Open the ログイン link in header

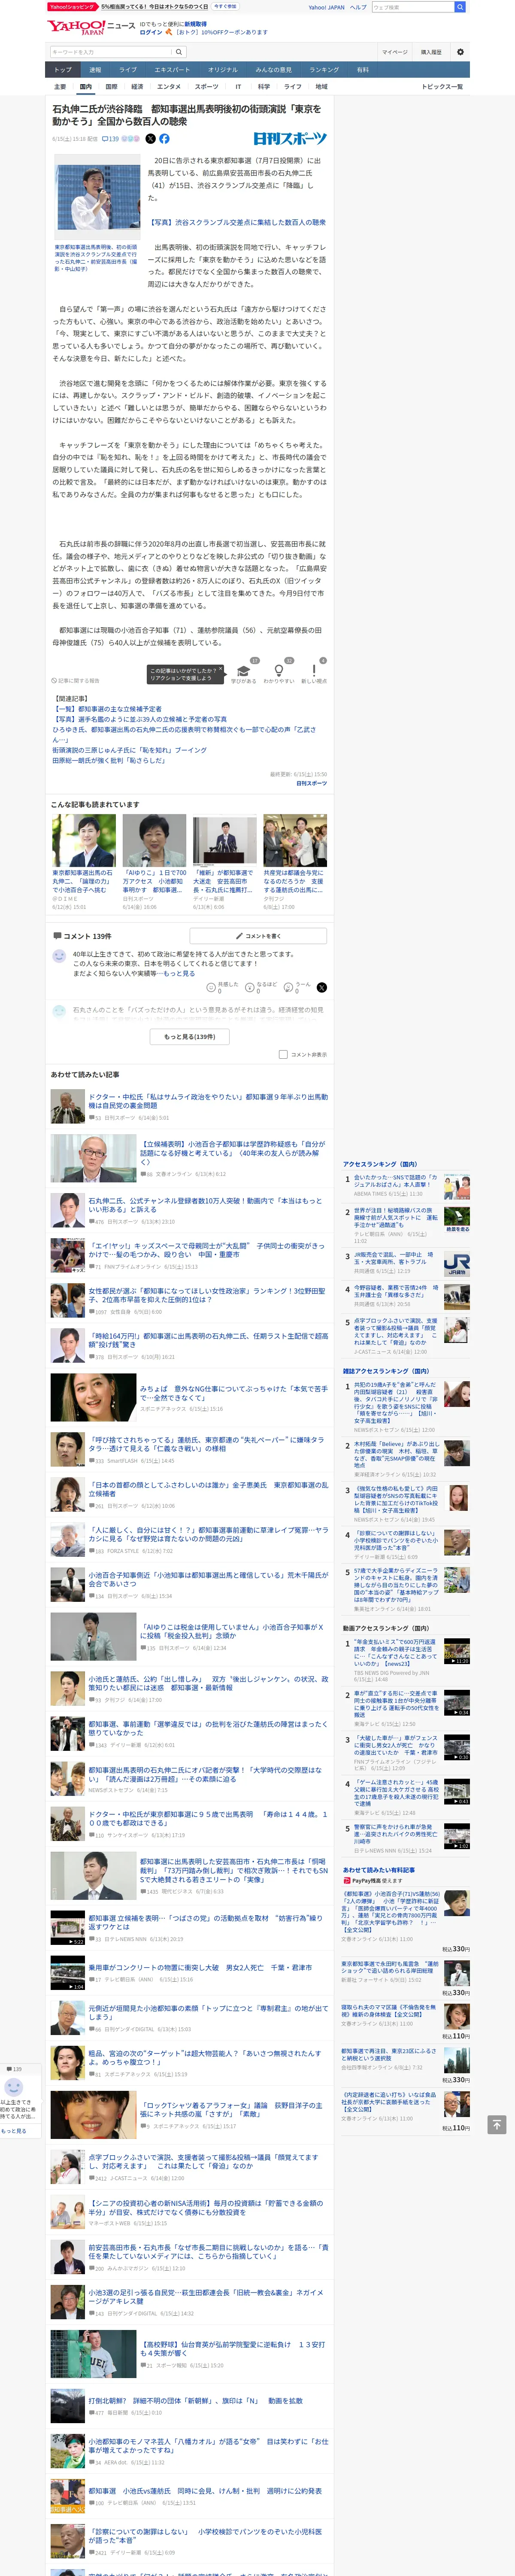tap(150, 32)
